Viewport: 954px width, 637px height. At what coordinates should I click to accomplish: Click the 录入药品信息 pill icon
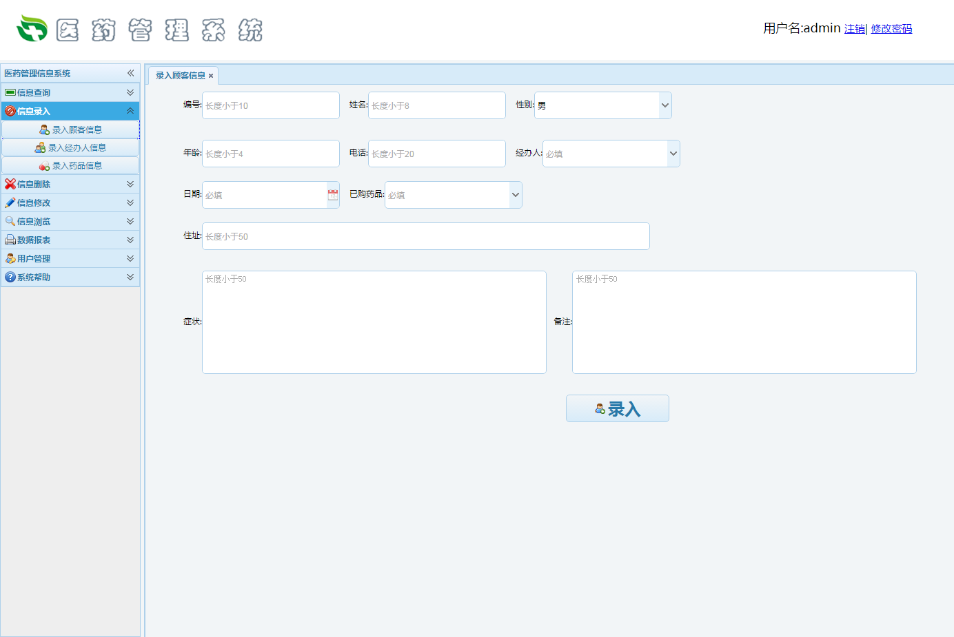click(x=44, y=165)
